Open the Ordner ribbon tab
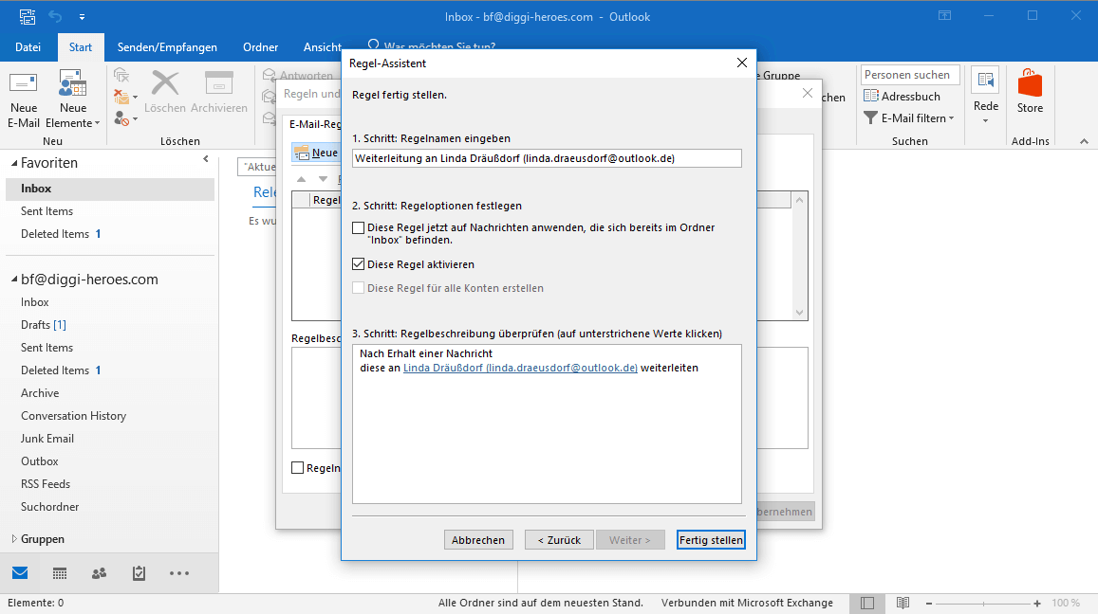 coord(260,46)
